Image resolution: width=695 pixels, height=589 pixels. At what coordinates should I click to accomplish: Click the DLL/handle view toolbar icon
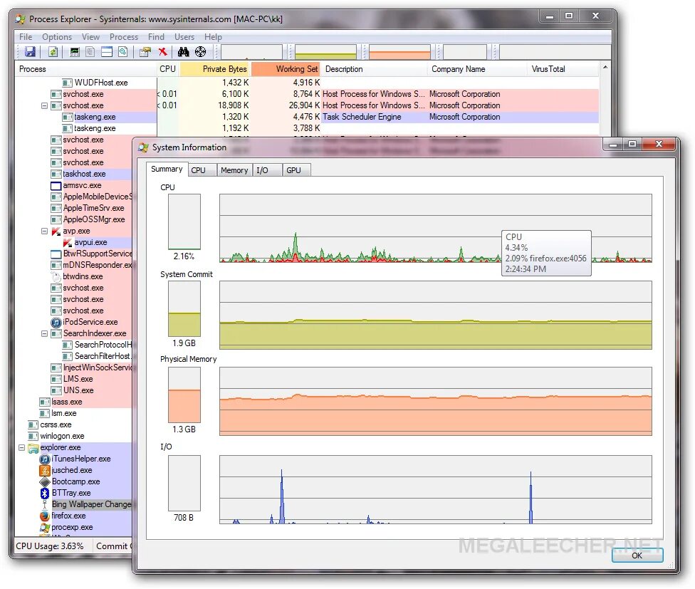(122, 52)
